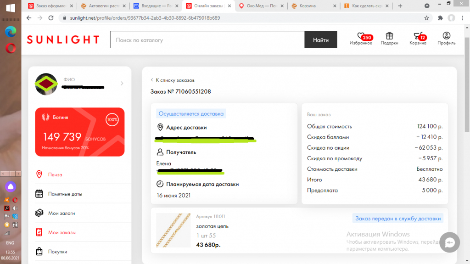Image resolution: width=470 pixels, height=264 pixels.
Task: Click the stacked money icon for Мои залоги
Action: (x=39, y=213)
